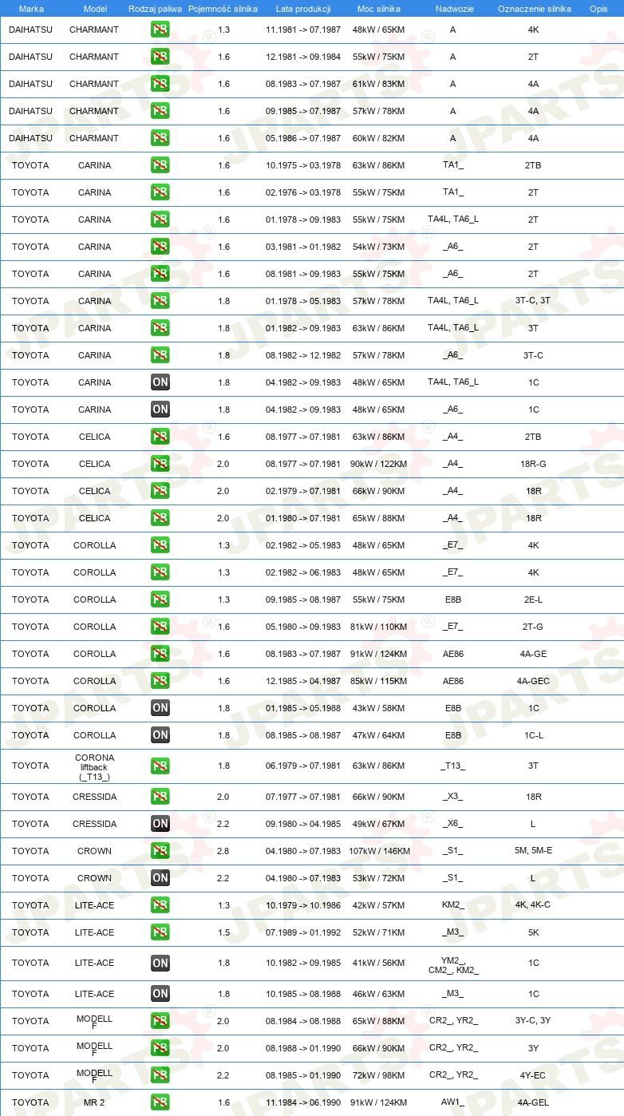624x1116 pixels.
Task: Select the '1.5' engine capacity cell
Action: point(223,932)
